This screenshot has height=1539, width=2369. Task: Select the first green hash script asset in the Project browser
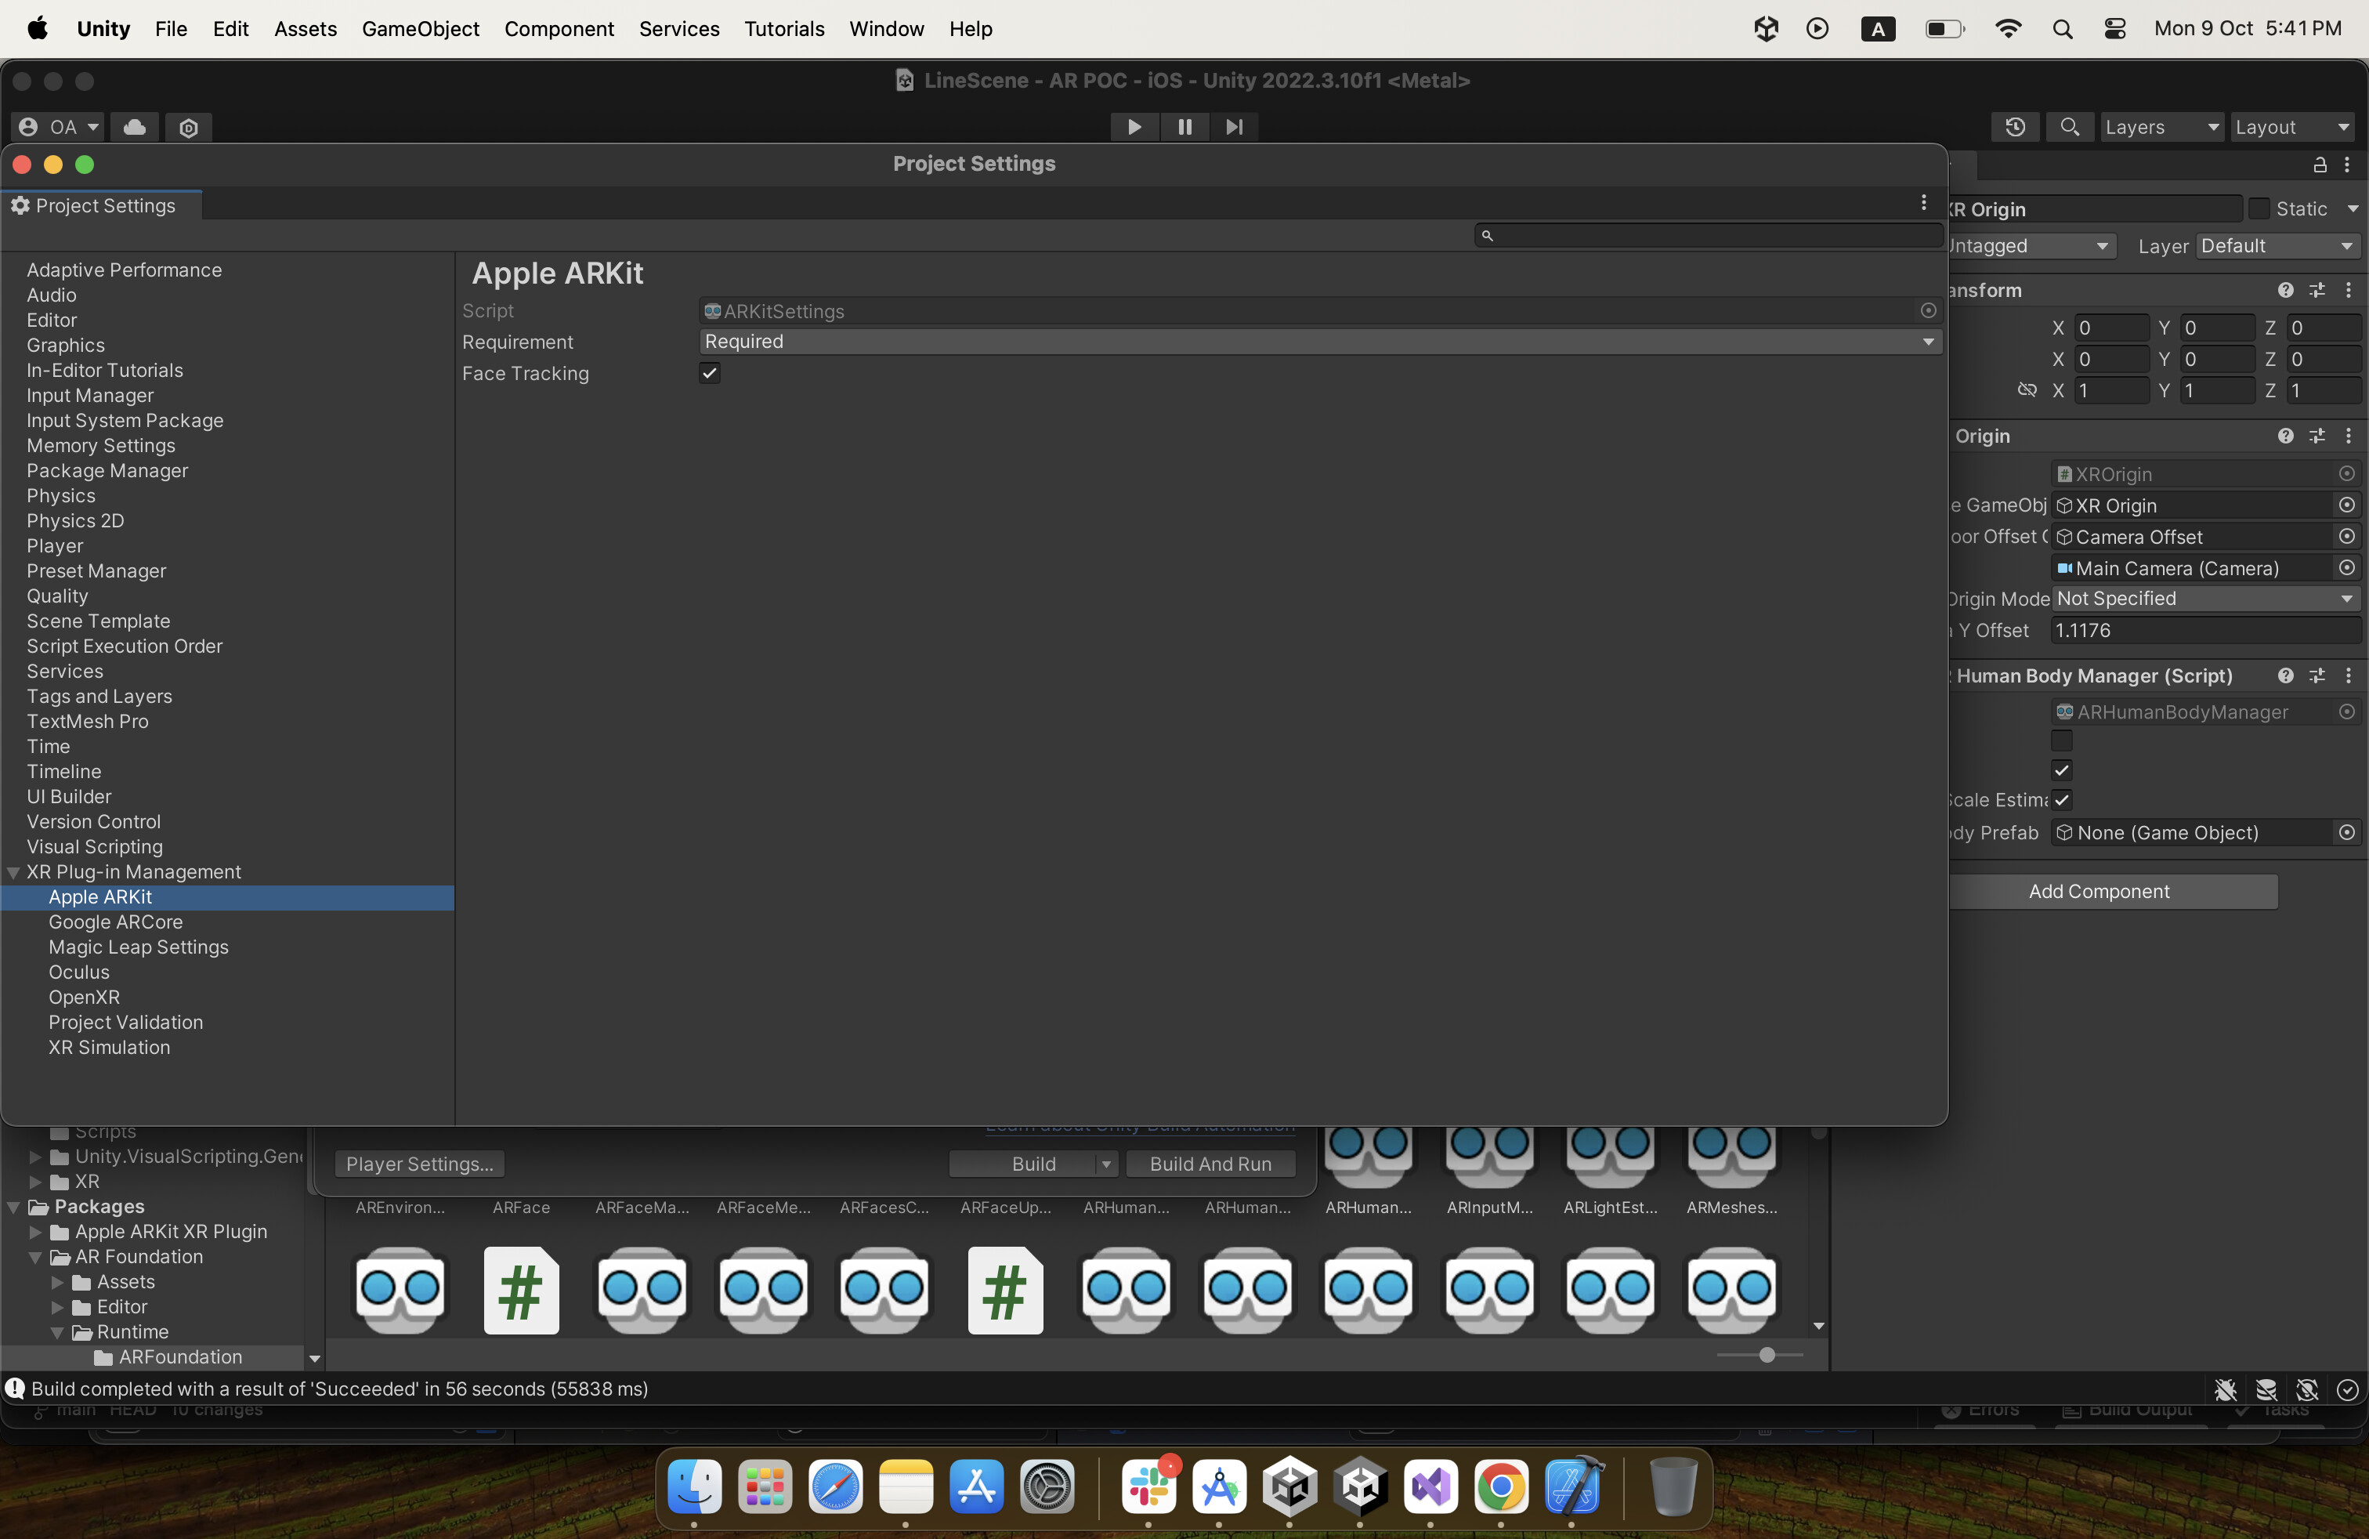point(522,1289)
